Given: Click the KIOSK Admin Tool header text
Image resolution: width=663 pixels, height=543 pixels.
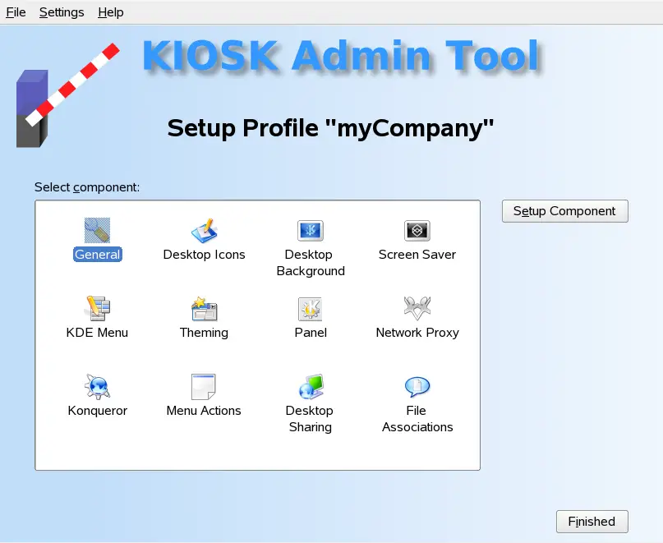Looking at the screenshot, I should coord(342,55).
